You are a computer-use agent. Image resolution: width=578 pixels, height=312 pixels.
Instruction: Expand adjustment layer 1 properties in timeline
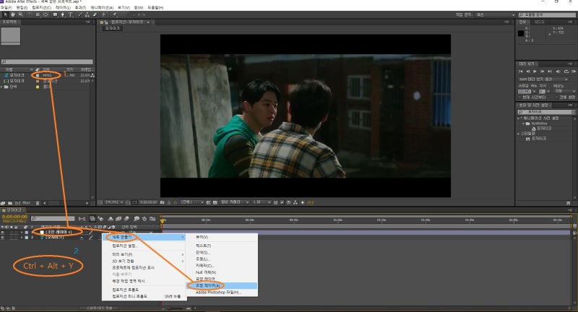coord(22,233)
